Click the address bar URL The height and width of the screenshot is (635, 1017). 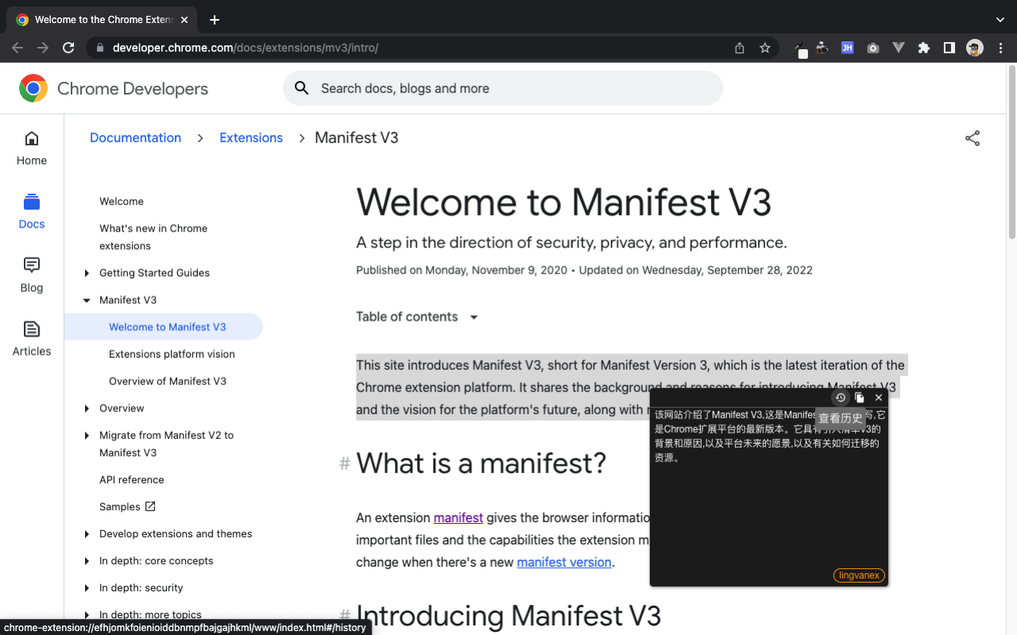point(246,48)
